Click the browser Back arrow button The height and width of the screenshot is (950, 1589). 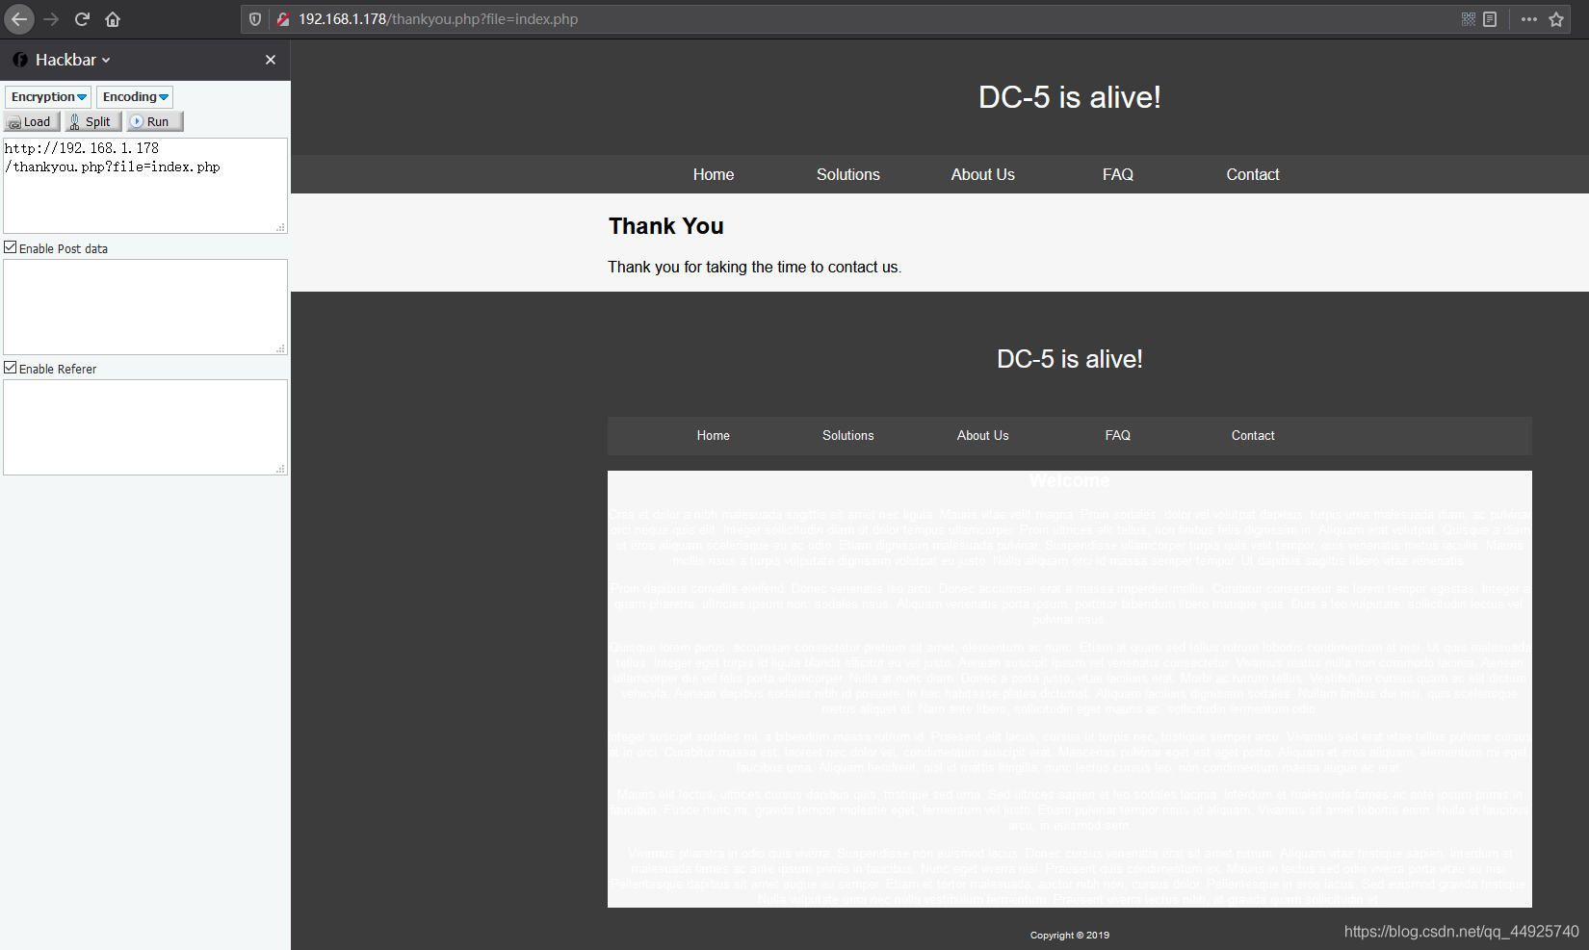[19, 19]
